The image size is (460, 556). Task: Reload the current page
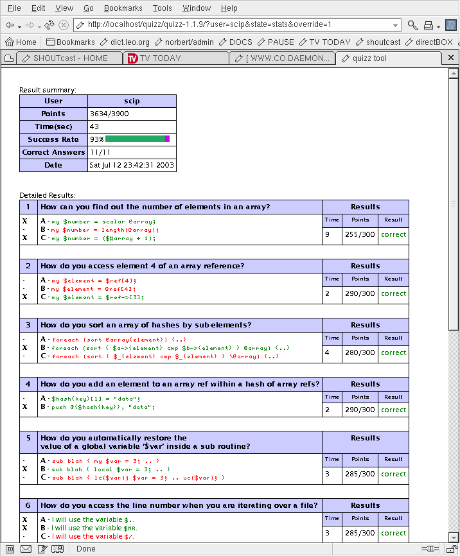49,25
